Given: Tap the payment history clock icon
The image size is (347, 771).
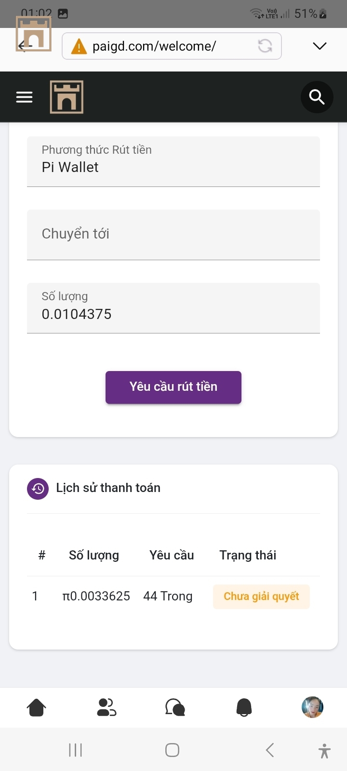Looking at the screenshot, I should click(x=38, y=489).
